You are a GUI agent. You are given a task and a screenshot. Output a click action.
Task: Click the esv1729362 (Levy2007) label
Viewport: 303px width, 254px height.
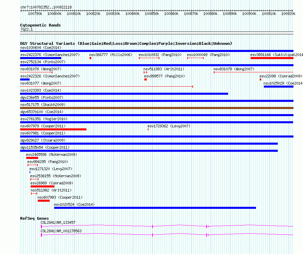click(169, 126)
